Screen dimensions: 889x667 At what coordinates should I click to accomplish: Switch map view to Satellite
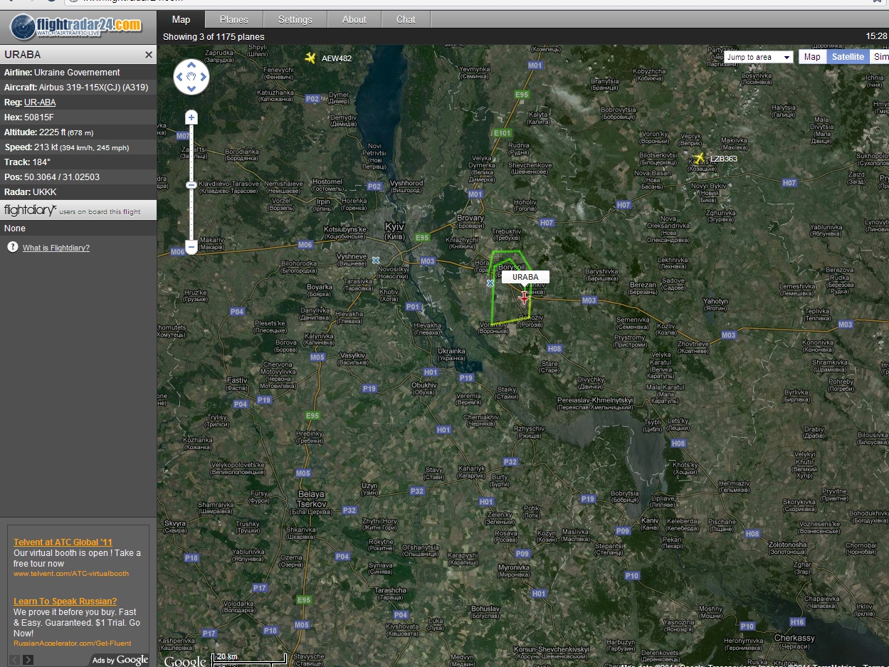coord(847,57)
